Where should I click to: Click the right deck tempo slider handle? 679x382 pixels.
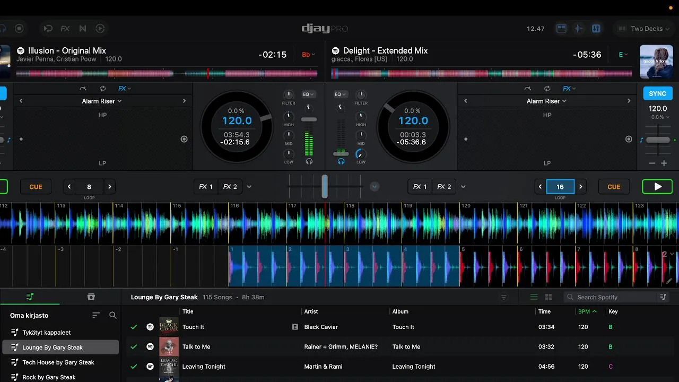(658, 140)
